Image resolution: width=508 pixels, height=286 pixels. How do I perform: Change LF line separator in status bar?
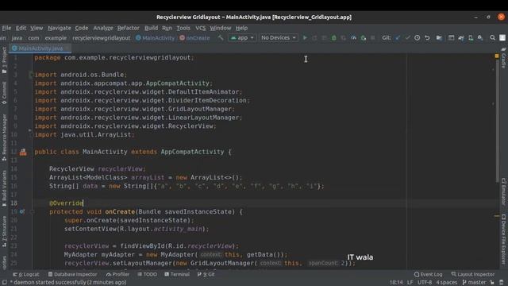pyautogui.click(x=410, y=283)
